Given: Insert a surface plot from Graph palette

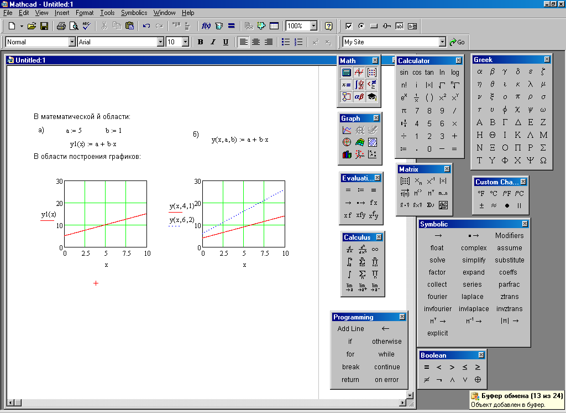Looking at the screenshot, I should pos(359,142).
